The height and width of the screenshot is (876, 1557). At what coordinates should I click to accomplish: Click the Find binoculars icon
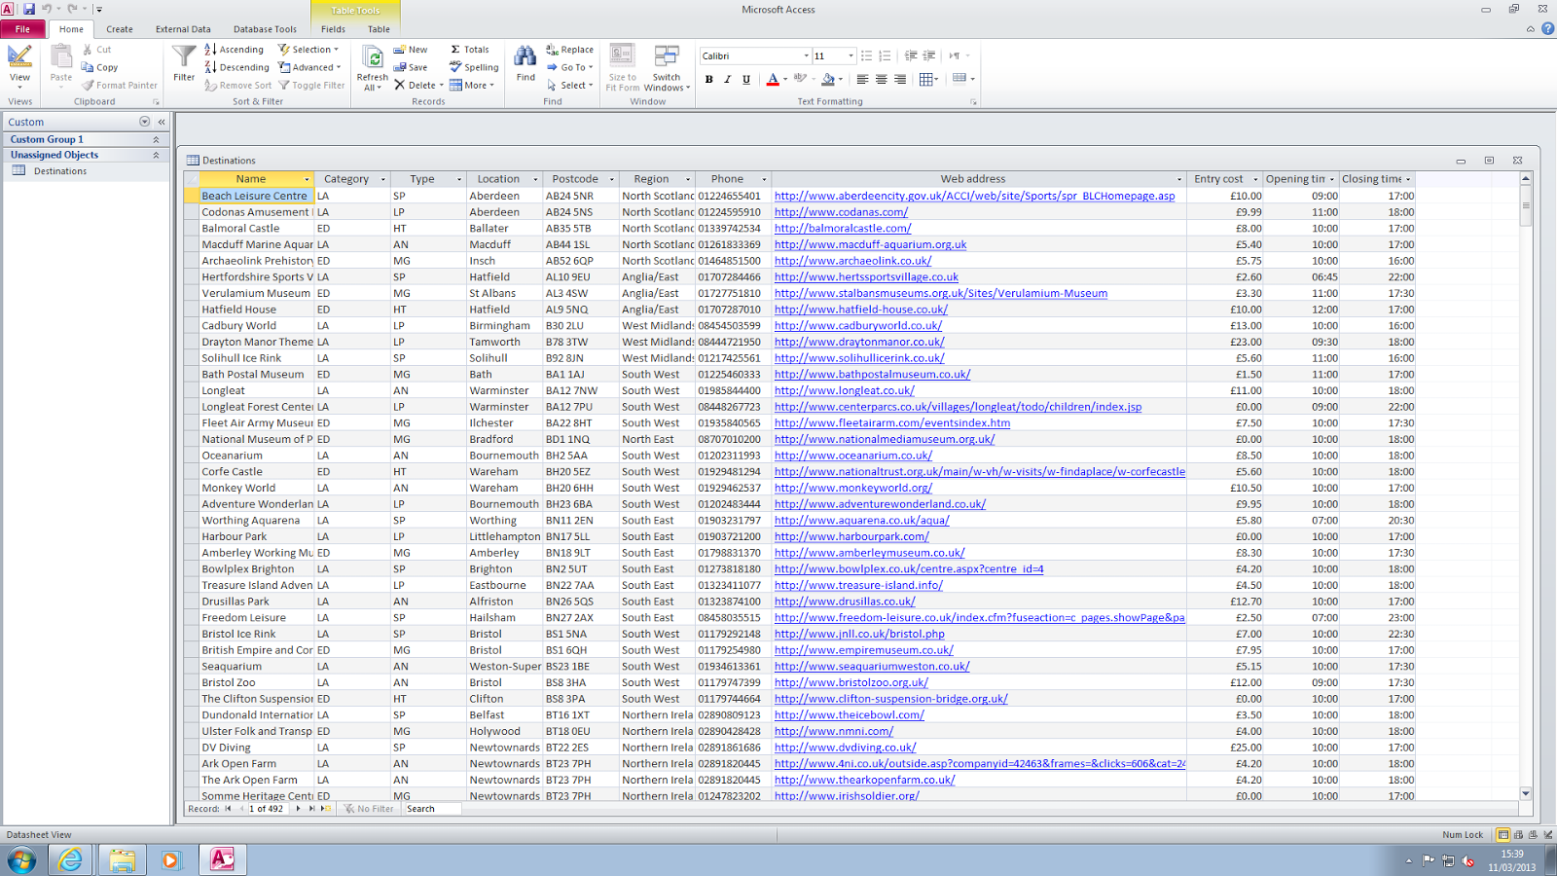[525, 57]
